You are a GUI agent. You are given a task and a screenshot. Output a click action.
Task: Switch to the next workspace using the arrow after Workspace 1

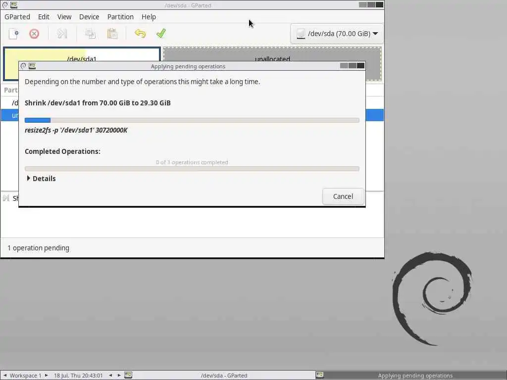point(47,375)
